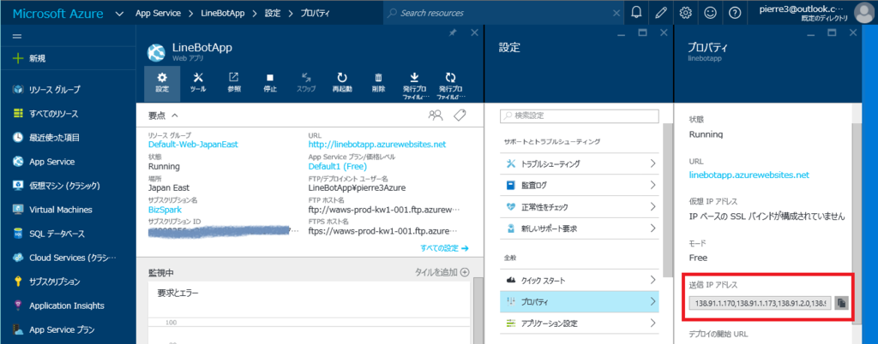The height and width of the screenshot is (344, 878).
Task: Click the feedback smiley icon
Action: pyautogui.click(x=710, y=12)
